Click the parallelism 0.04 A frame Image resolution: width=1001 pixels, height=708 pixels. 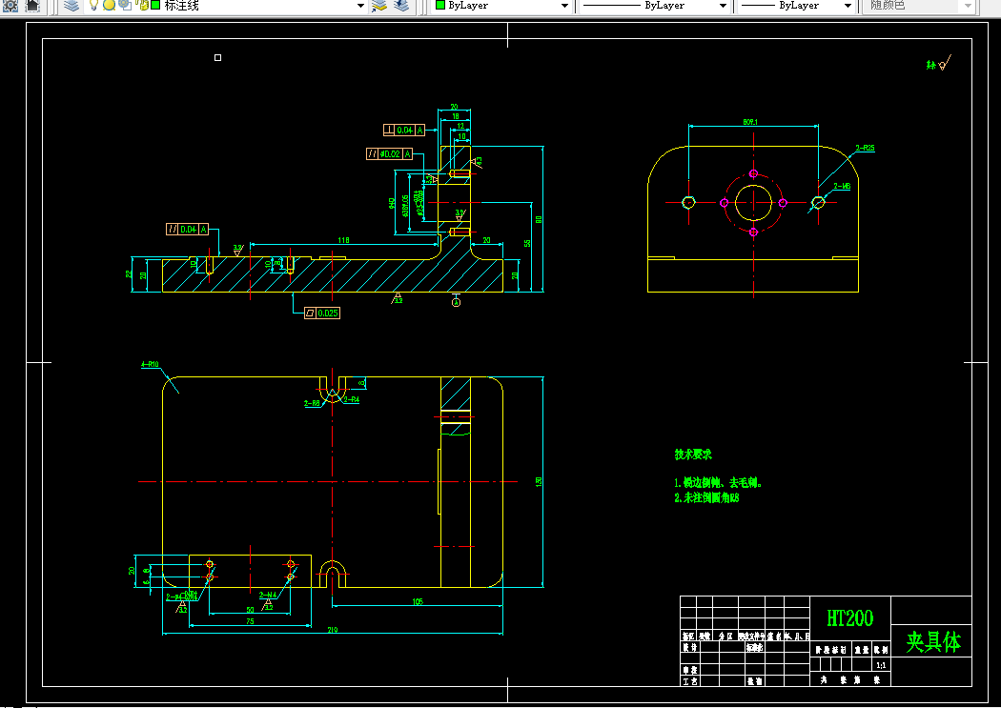[188, 229]
